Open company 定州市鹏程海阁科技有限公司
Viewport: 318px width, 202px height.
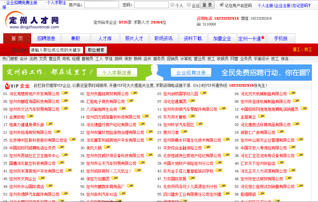pos(34,101)
